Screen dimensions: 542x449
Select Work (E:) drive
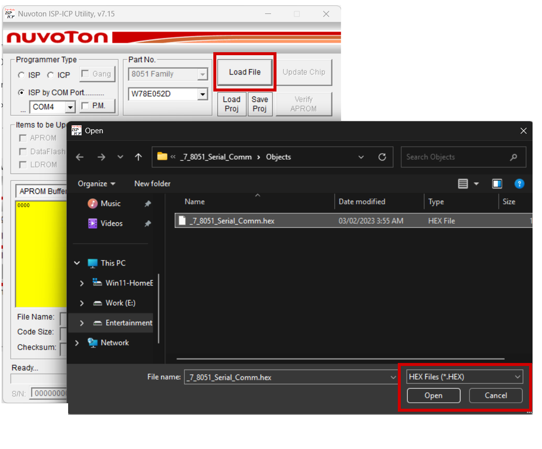tap(120, 303)
